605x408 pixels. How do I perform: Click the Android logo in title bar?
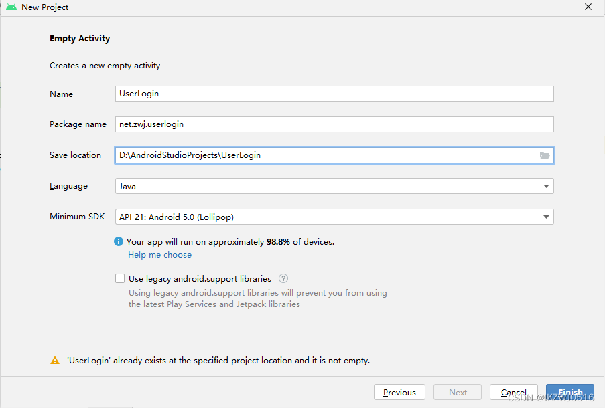click(11, 7)
